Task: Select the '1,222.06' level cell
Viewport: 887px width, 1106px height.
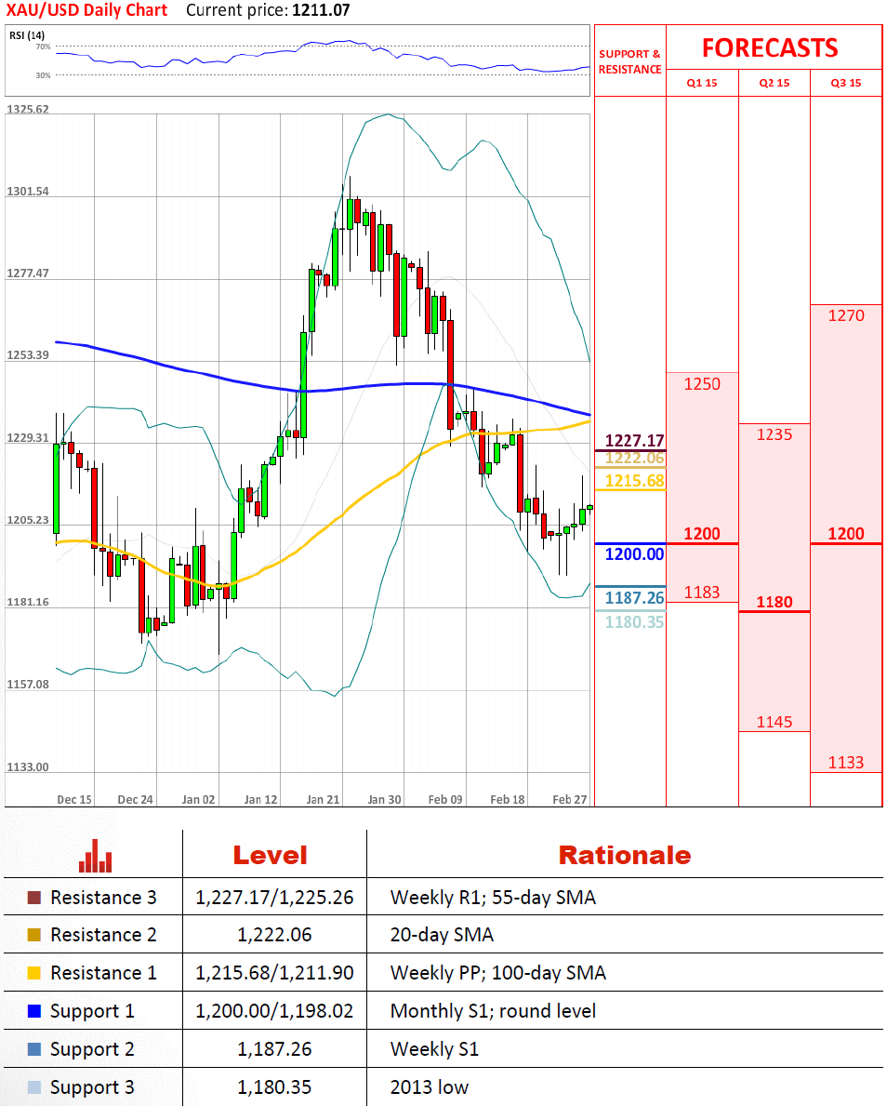Action: (x=274, y=935)
